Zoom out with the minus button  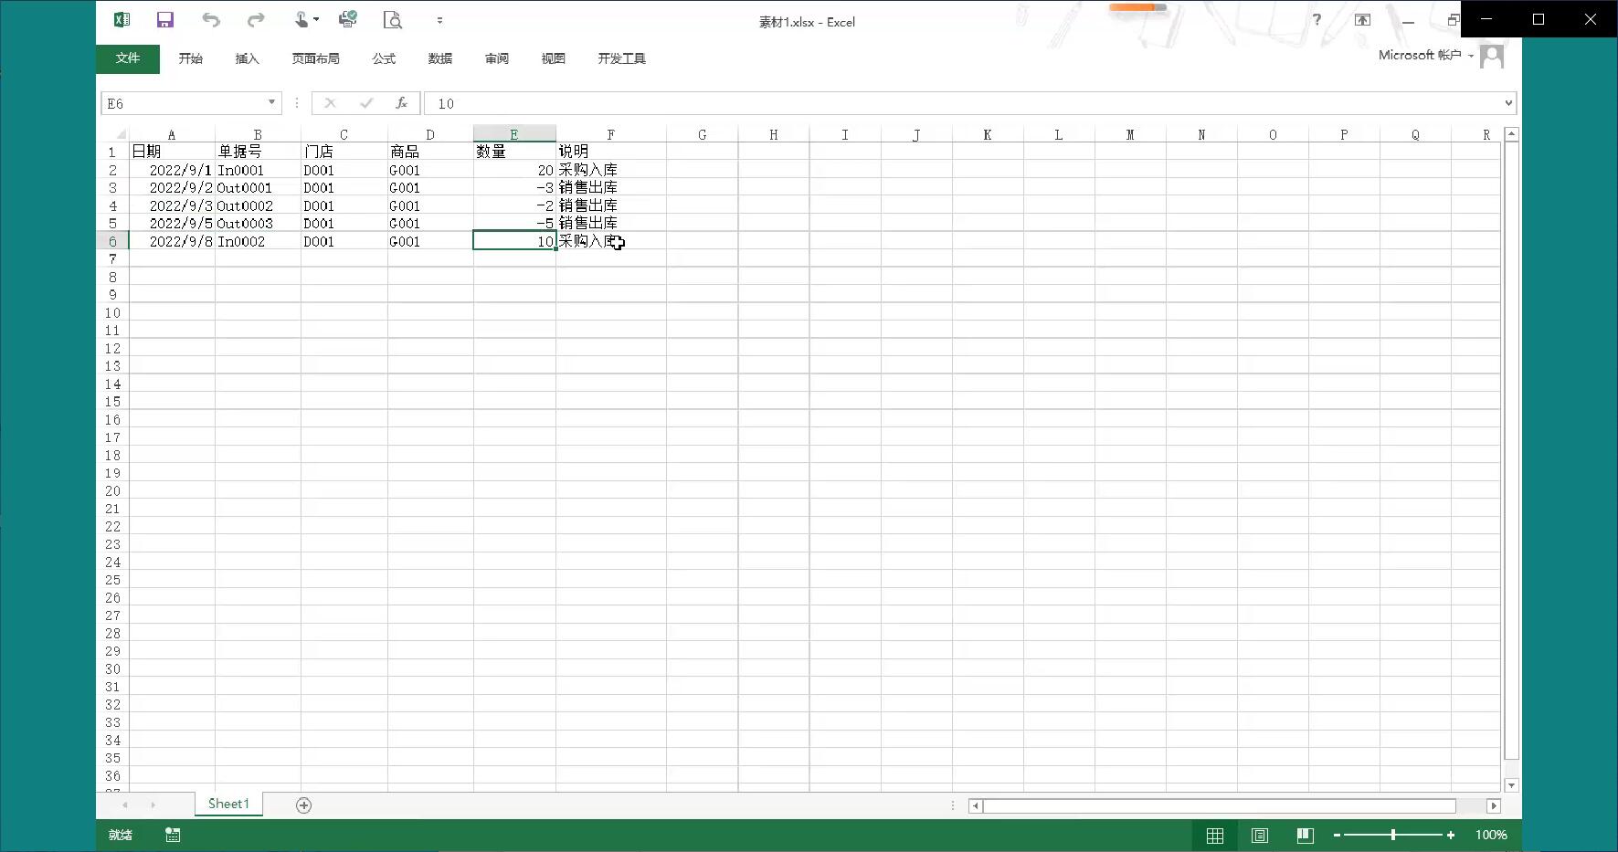(1337, 835)
